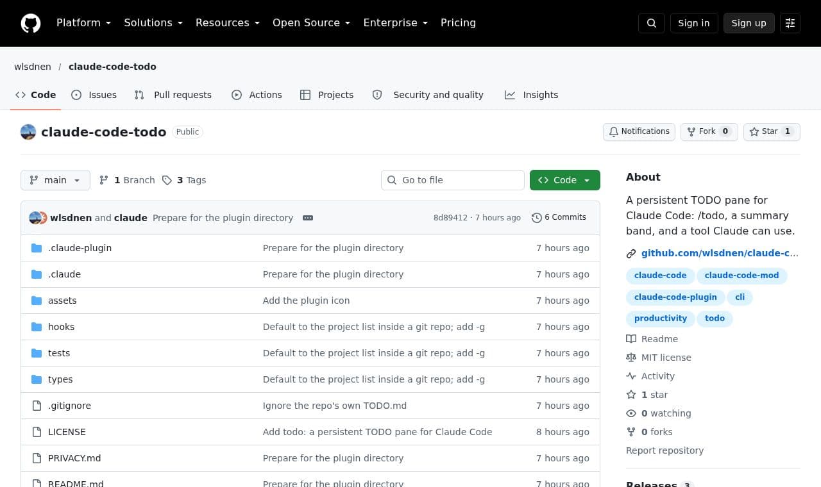821x487 pixels.
Task: Select the claude-code-plugin topic tag
Action: click(x=675, y=297)
